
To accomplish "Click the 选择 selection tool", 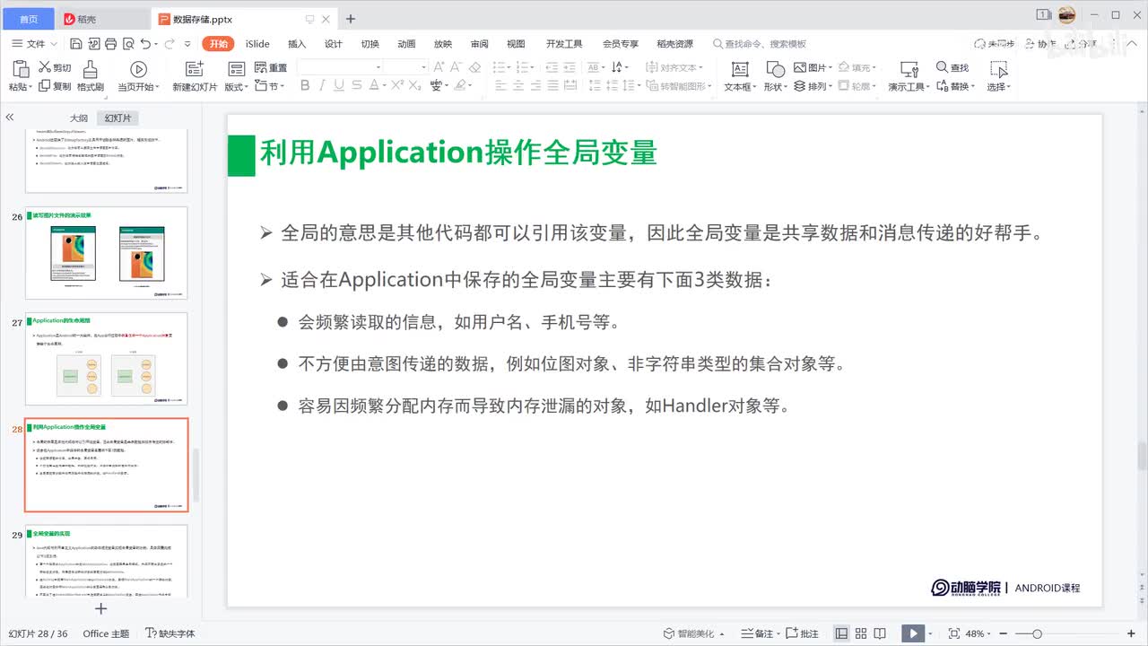I will click(998, 75).
